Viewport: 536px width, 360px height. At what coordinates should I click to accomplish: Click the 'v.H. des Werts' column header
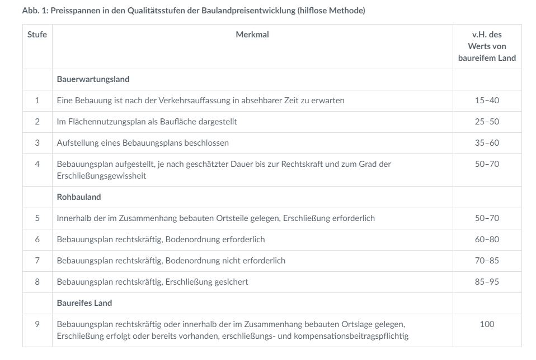487,46
